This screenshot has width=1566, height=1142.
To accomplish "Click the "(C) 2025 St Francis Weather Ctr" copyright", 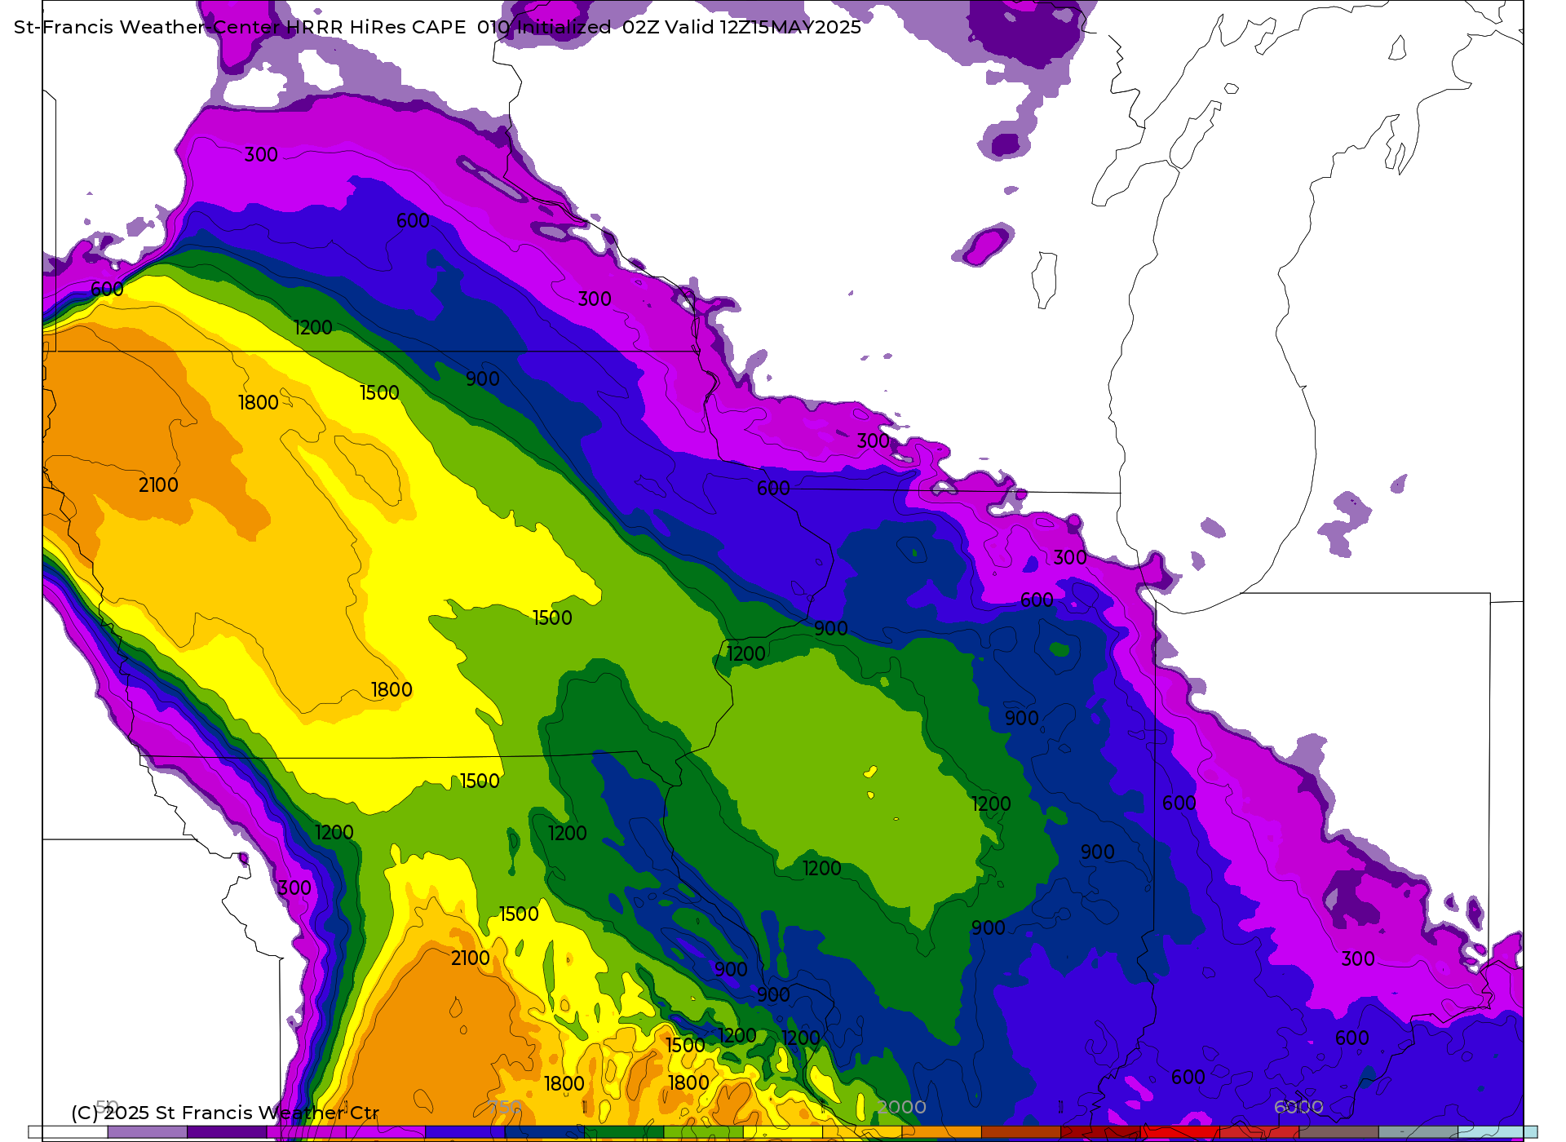I will click(225, 1113).
